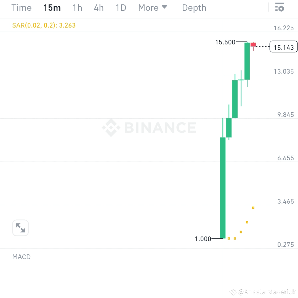Open the chart indicator settings icon
298x298 pixels.
pos(280,7)
